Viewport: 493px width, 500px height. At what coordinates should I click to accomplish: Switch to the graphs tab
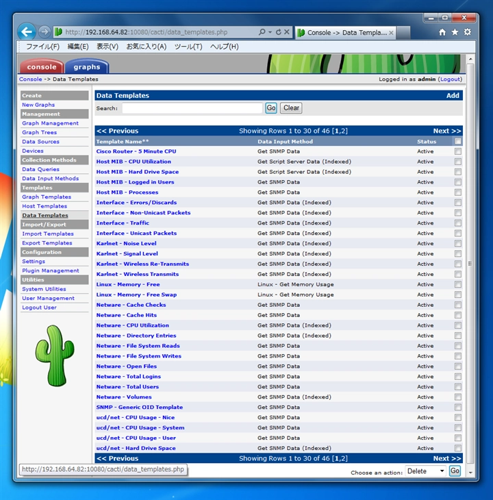pyautogui.click(x=87, y=66)
